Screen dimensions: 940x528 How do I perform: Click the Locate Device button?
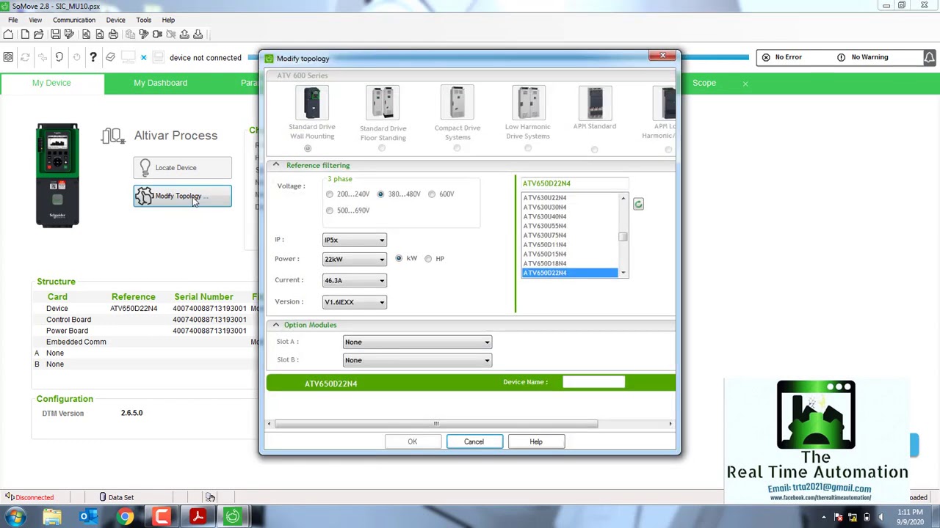tap(182, 168)
